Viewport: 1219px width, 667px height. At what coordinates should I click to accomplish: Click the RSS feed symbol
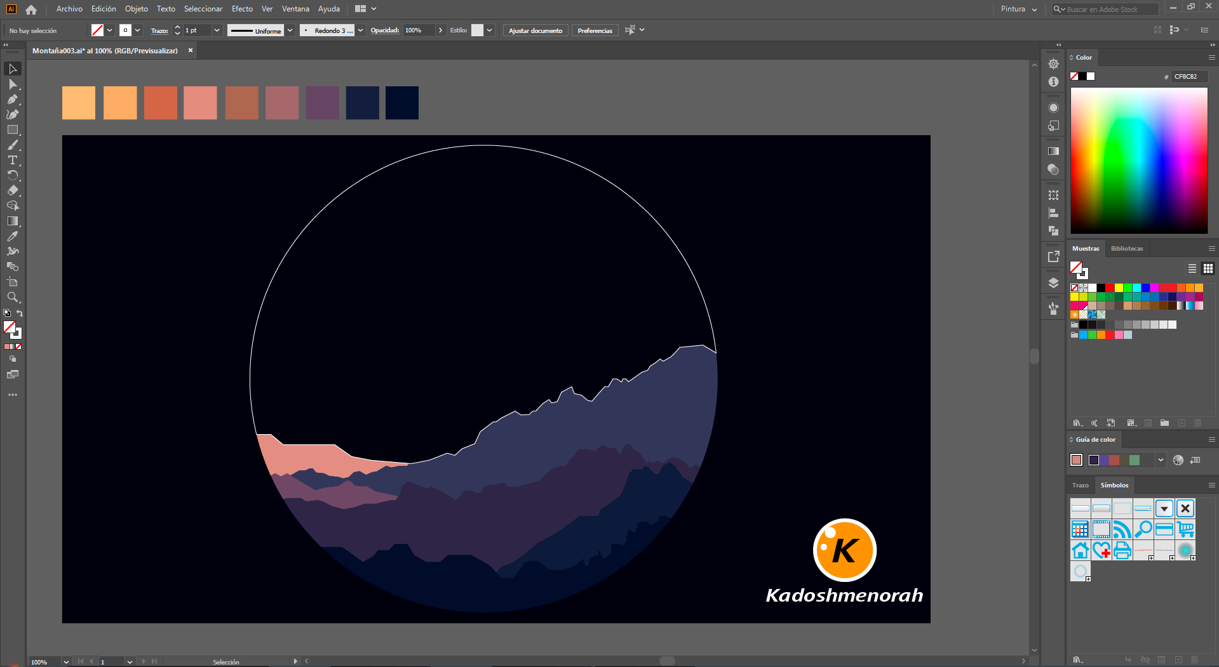1122,529
